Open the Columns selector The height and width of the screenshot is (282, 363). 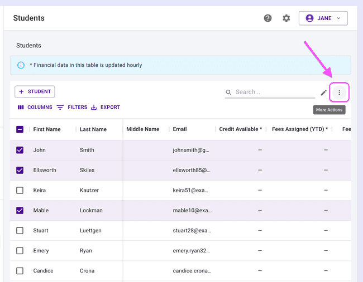click(x=35, y=108)
